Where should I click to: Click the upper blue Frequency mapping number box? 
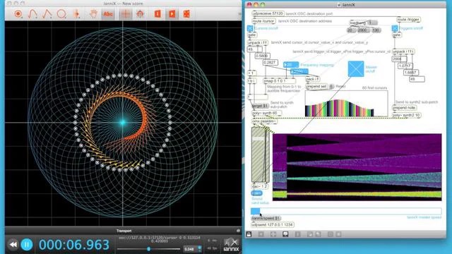(291, 65)
